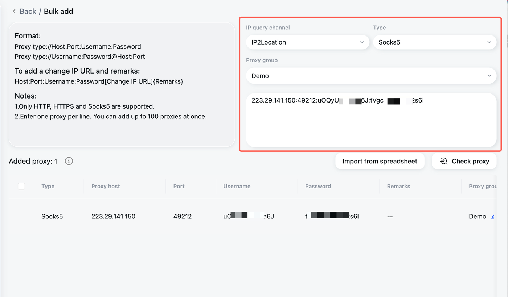Click the IP query channel field label
The height and width of the screenshot is (297, 508).
268,28
